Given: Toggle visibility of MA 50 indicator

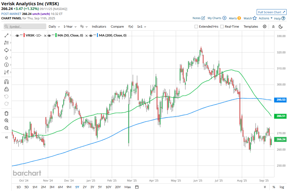Looking at the screenshot, I should 49,36.
